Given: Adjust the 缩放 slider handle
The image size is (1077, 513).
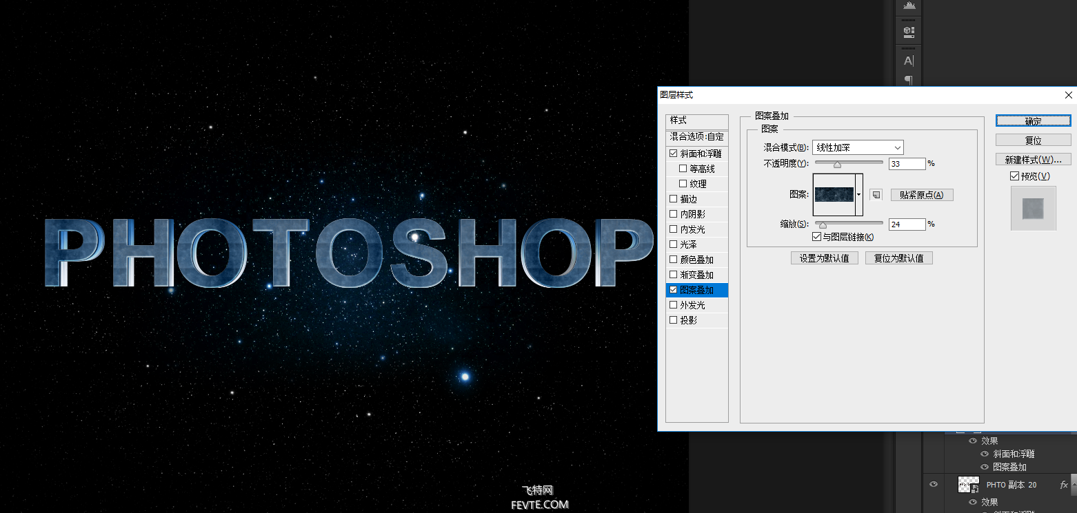Looking at the screenshot, I should coord(822,224).
